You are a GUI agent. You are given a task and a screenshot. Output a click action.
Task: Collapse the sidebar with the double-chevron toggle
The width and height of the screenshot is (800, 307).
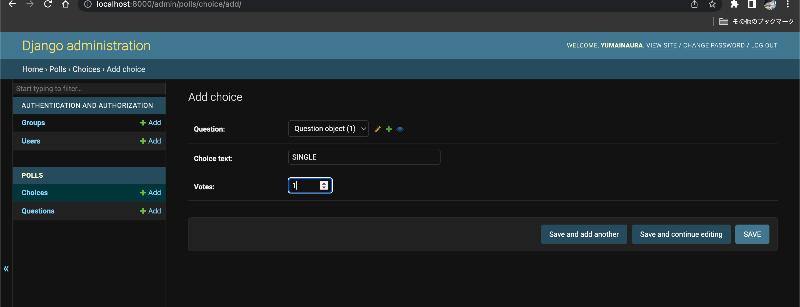coord(6,268)
